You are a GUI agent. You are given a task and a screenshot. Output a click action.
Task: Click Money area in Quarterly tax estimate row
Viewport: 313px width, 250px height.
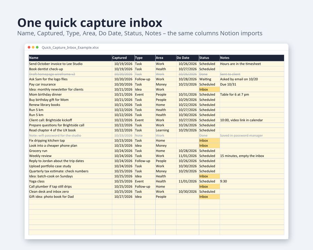click(166, 171)
